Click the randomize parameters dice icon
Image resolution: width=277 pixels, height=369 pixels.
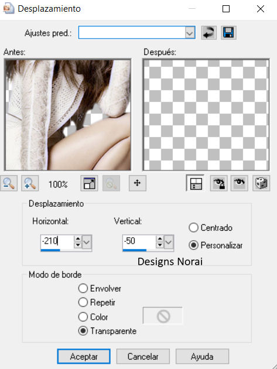(261, 183)
